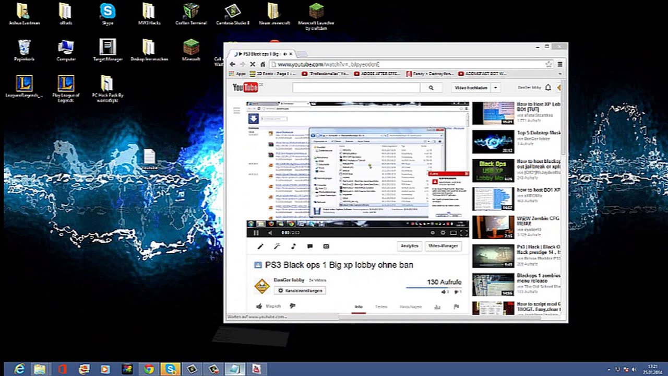Viewport: 668px width, 376px height.
Task: Click the Chrome back arrow
Action: pos(233,64)
